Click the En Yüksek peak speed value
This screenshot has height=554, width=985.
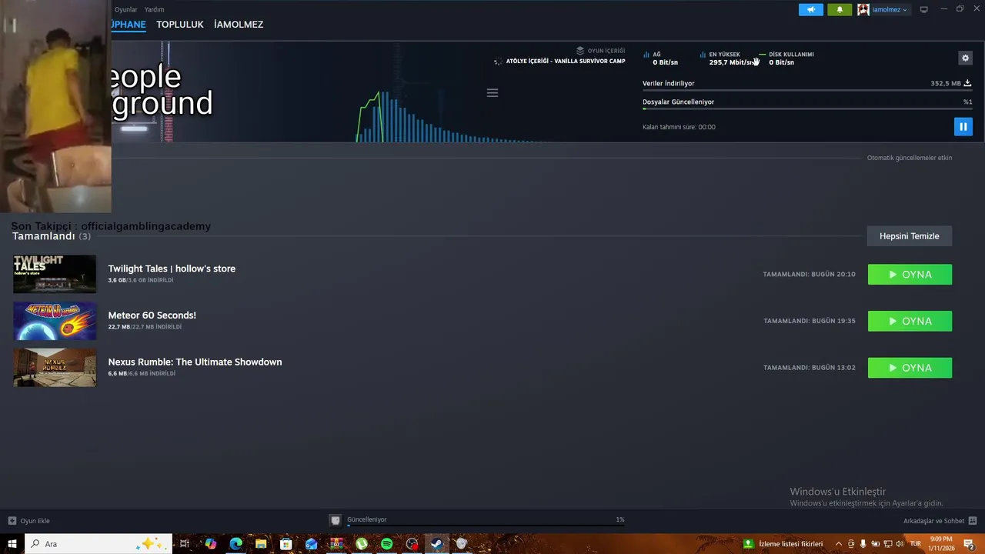click(730, 62)
